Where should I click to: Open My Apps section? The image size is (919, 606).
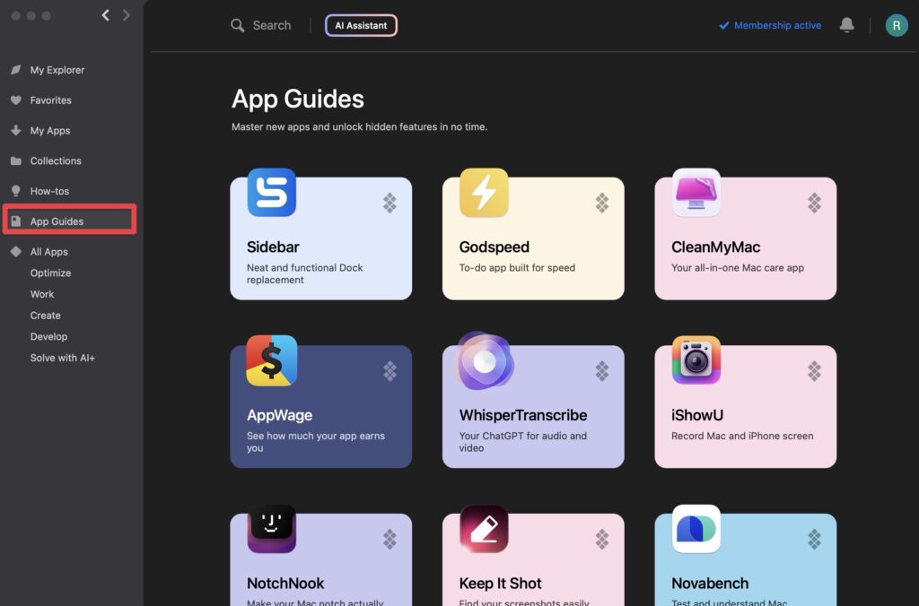tap(50, 131)
